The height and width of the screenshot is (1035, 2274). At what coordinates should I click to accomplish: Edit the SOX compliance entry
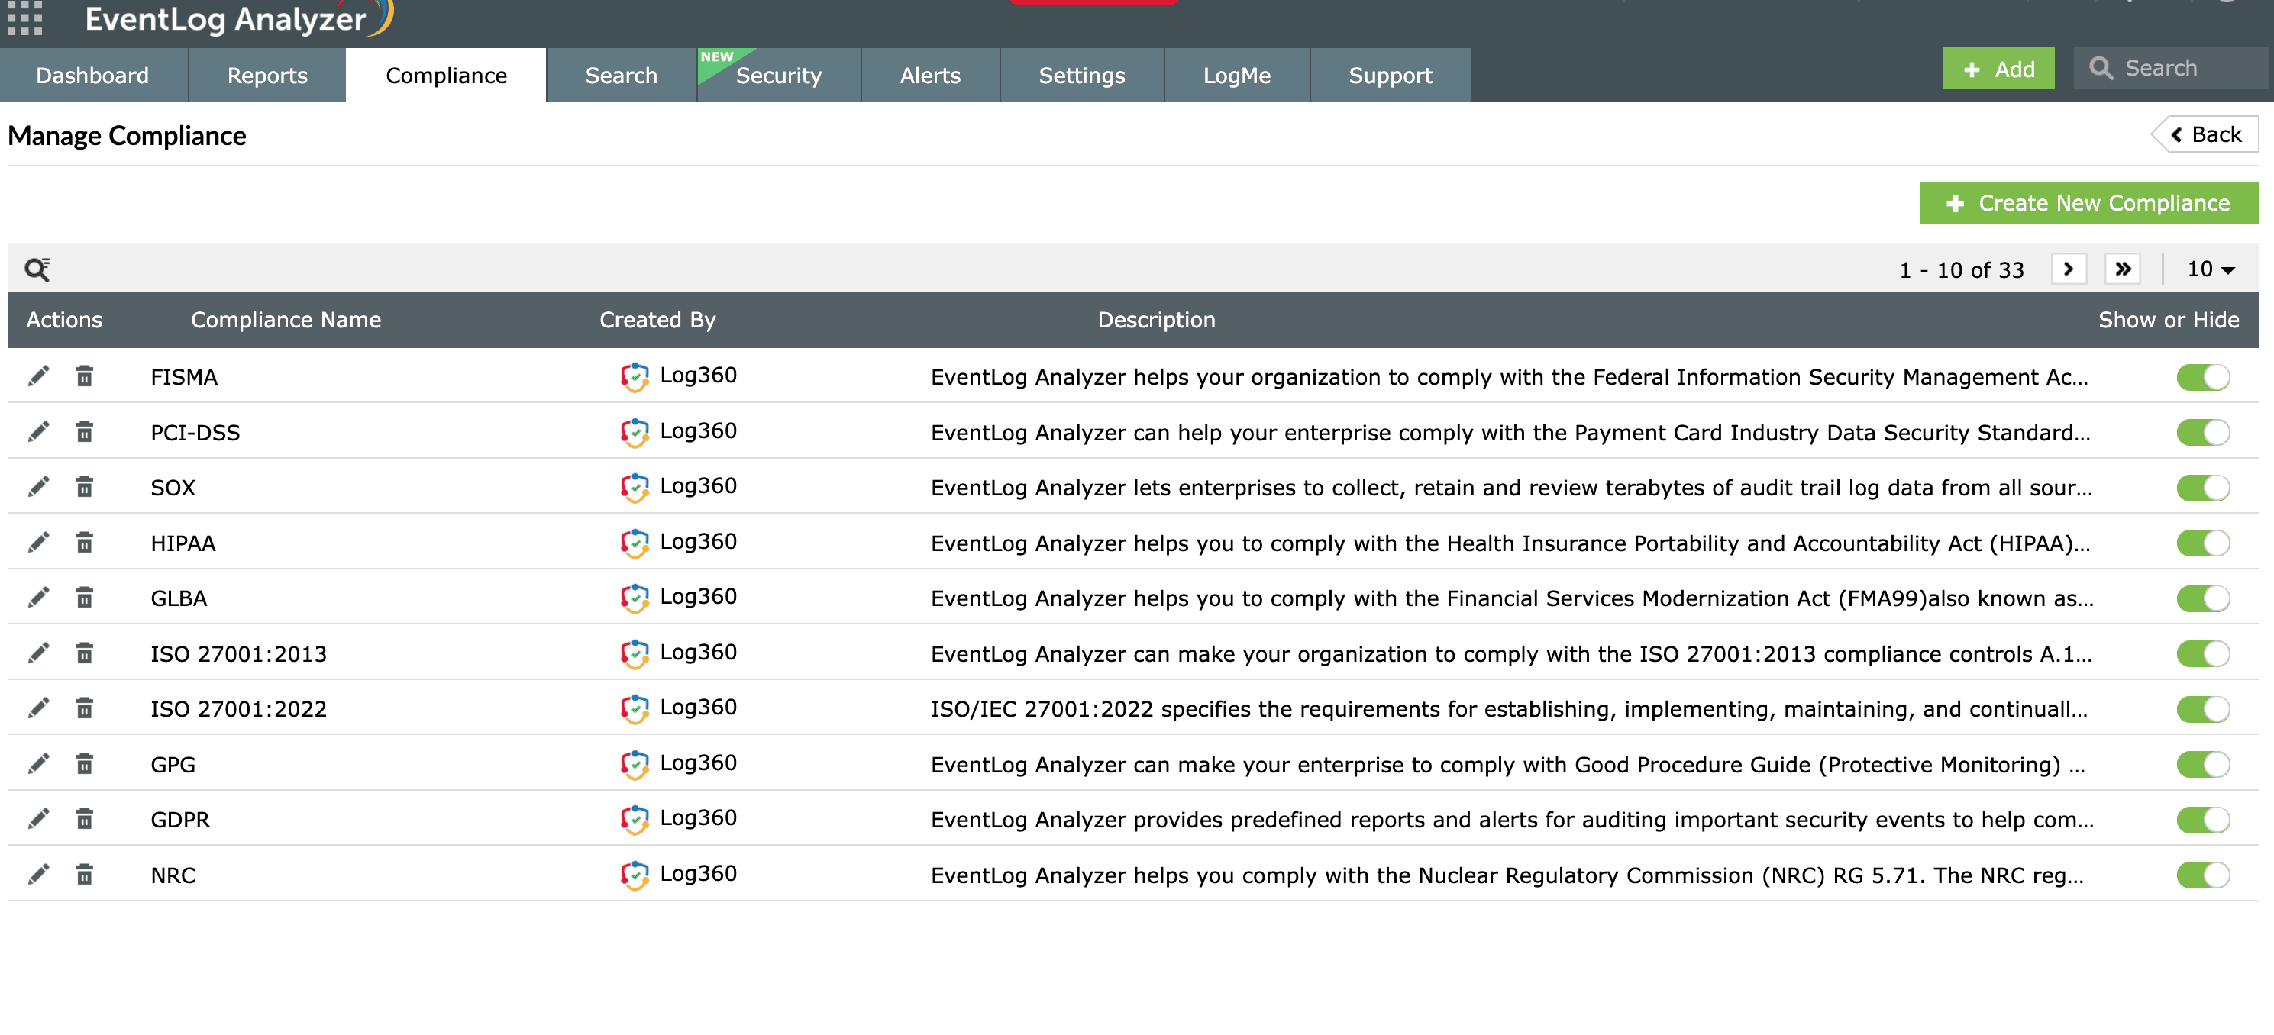pyautogui.click(x=38, y=487)
